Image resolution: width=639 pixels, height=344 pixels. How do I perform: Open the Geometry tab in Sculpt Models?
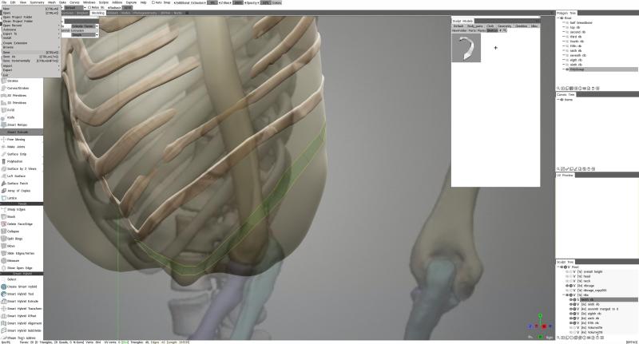[505, 26]
